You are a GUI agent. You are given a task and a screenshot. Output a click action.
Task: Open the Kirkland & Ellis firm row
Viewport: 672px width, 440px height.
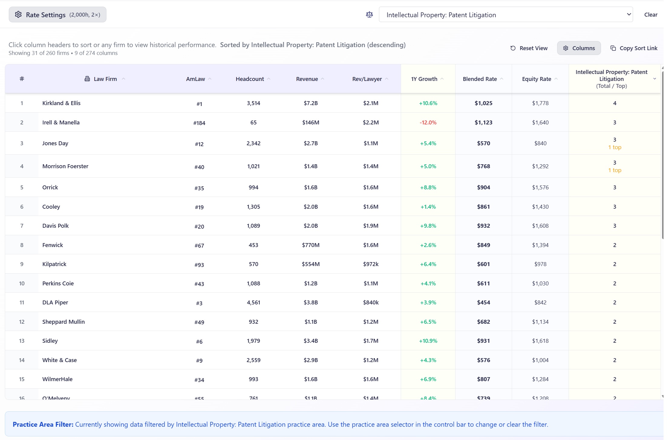click(x=61, y=103)
